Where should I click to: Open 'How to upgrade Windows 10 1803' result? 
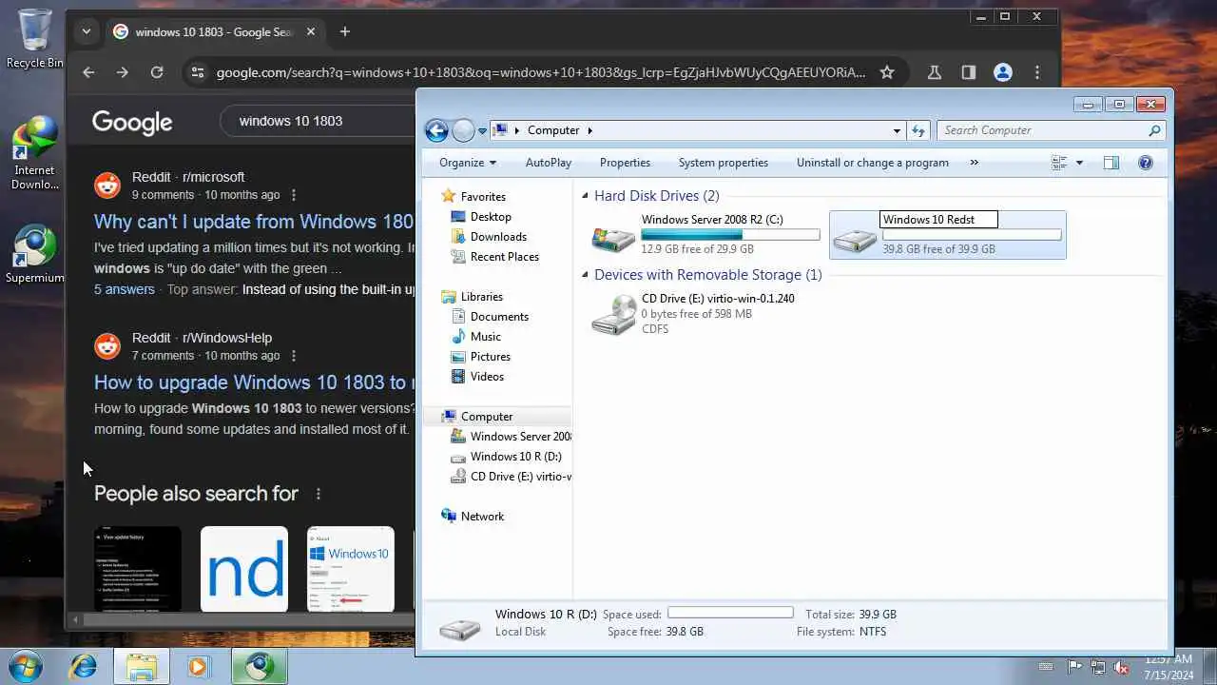pos(254,382)
